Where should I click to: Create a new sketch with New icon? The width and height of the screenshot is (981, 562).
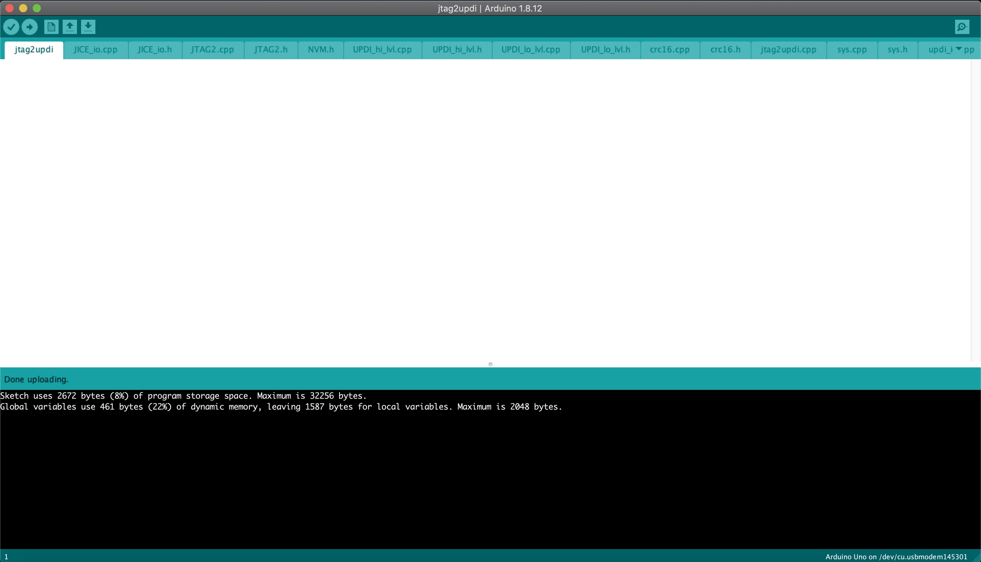pos(51,27)
